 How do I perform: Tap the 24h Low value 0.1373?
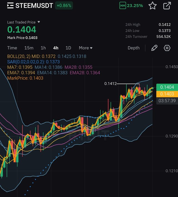[165, 31]
